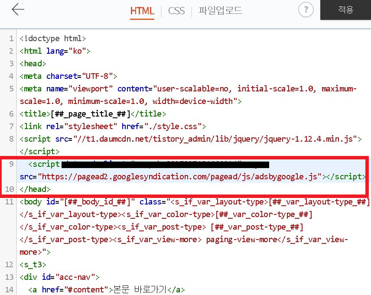The height and width of the screenshot is (295, 371).
Task: Click the opening <head> tag line
Action: (33, 63)
